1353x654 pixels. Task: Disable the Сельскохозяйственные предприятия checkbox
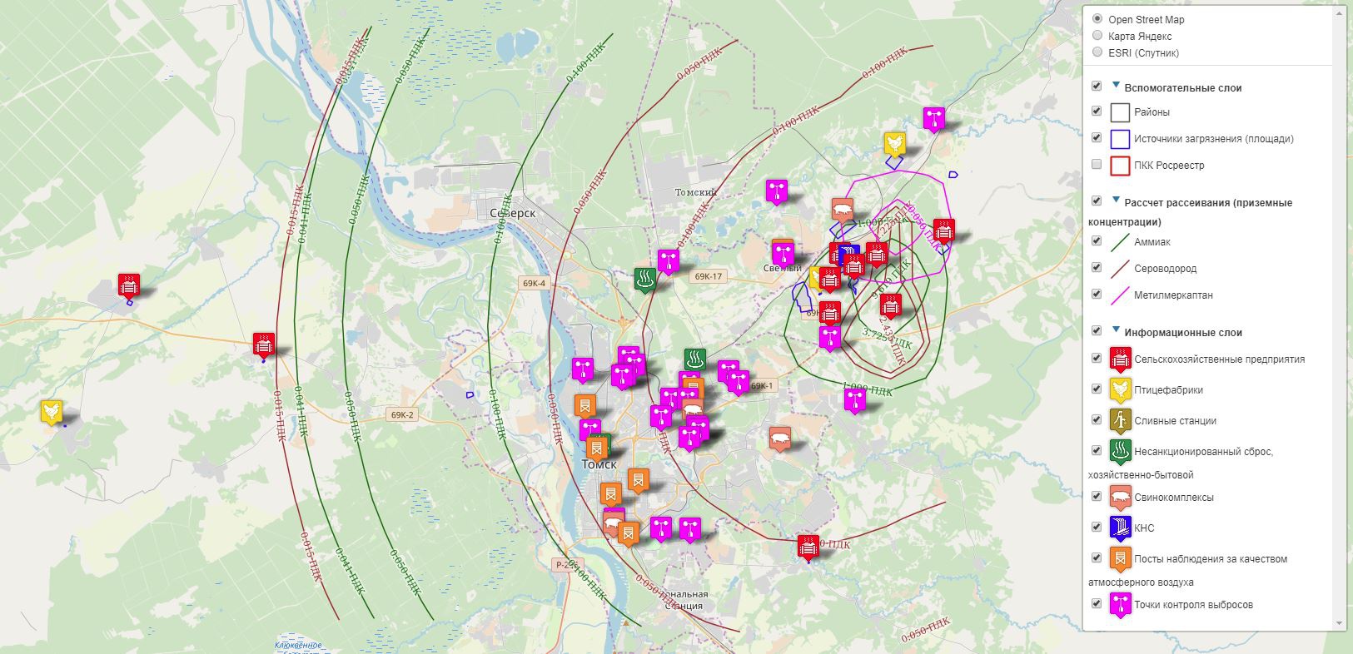point(1097,358)
